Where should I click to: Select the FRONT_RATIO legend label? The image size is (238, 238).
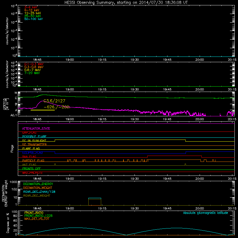pos(34,213)
